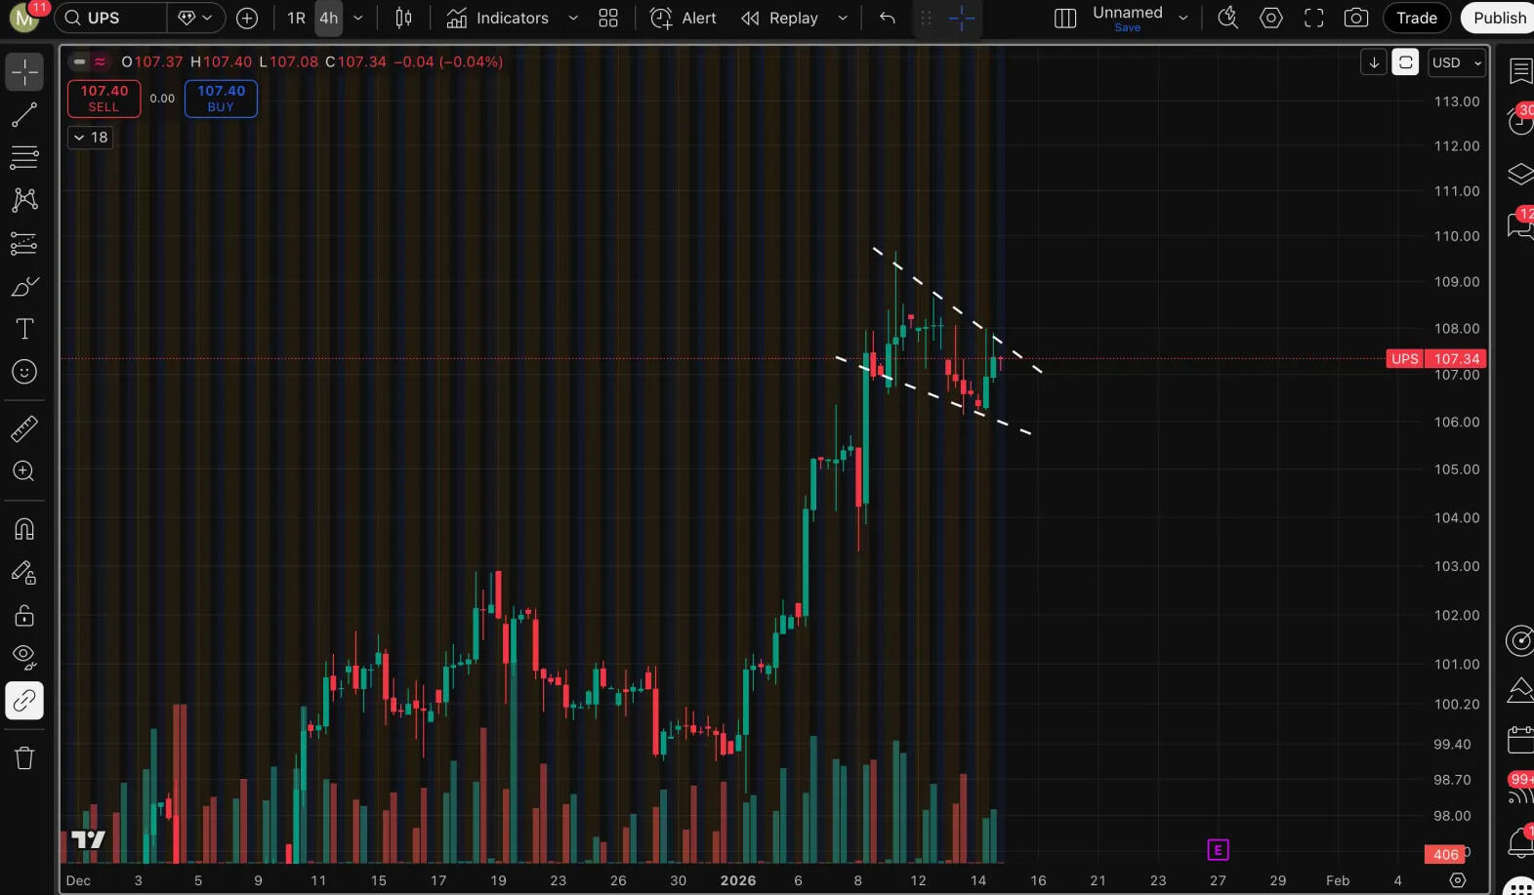Hide all drawings with eye icon
Screen dimensions: 1534x895
[24, 656]
